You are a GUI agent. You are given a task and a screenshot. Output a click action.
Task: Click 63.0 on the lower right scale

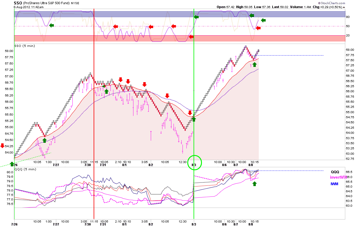click(349, 205)
